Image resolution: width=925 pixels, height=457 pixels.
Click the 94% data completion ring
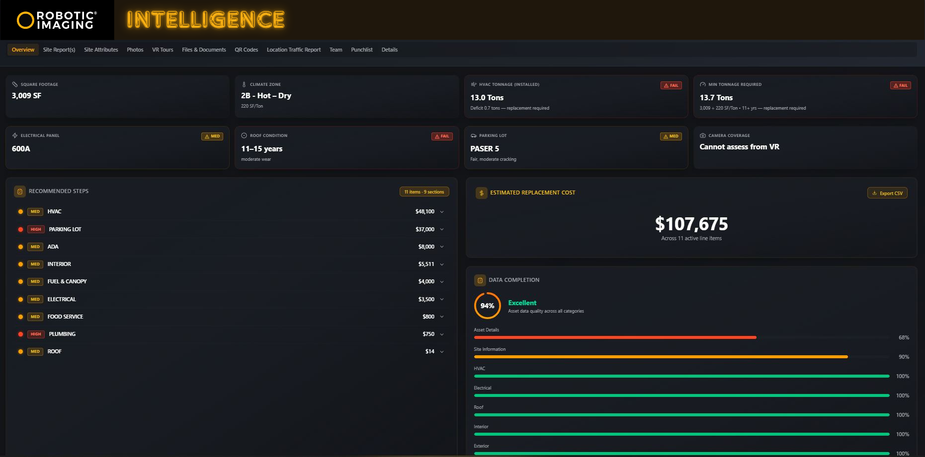tap(486, 306)
